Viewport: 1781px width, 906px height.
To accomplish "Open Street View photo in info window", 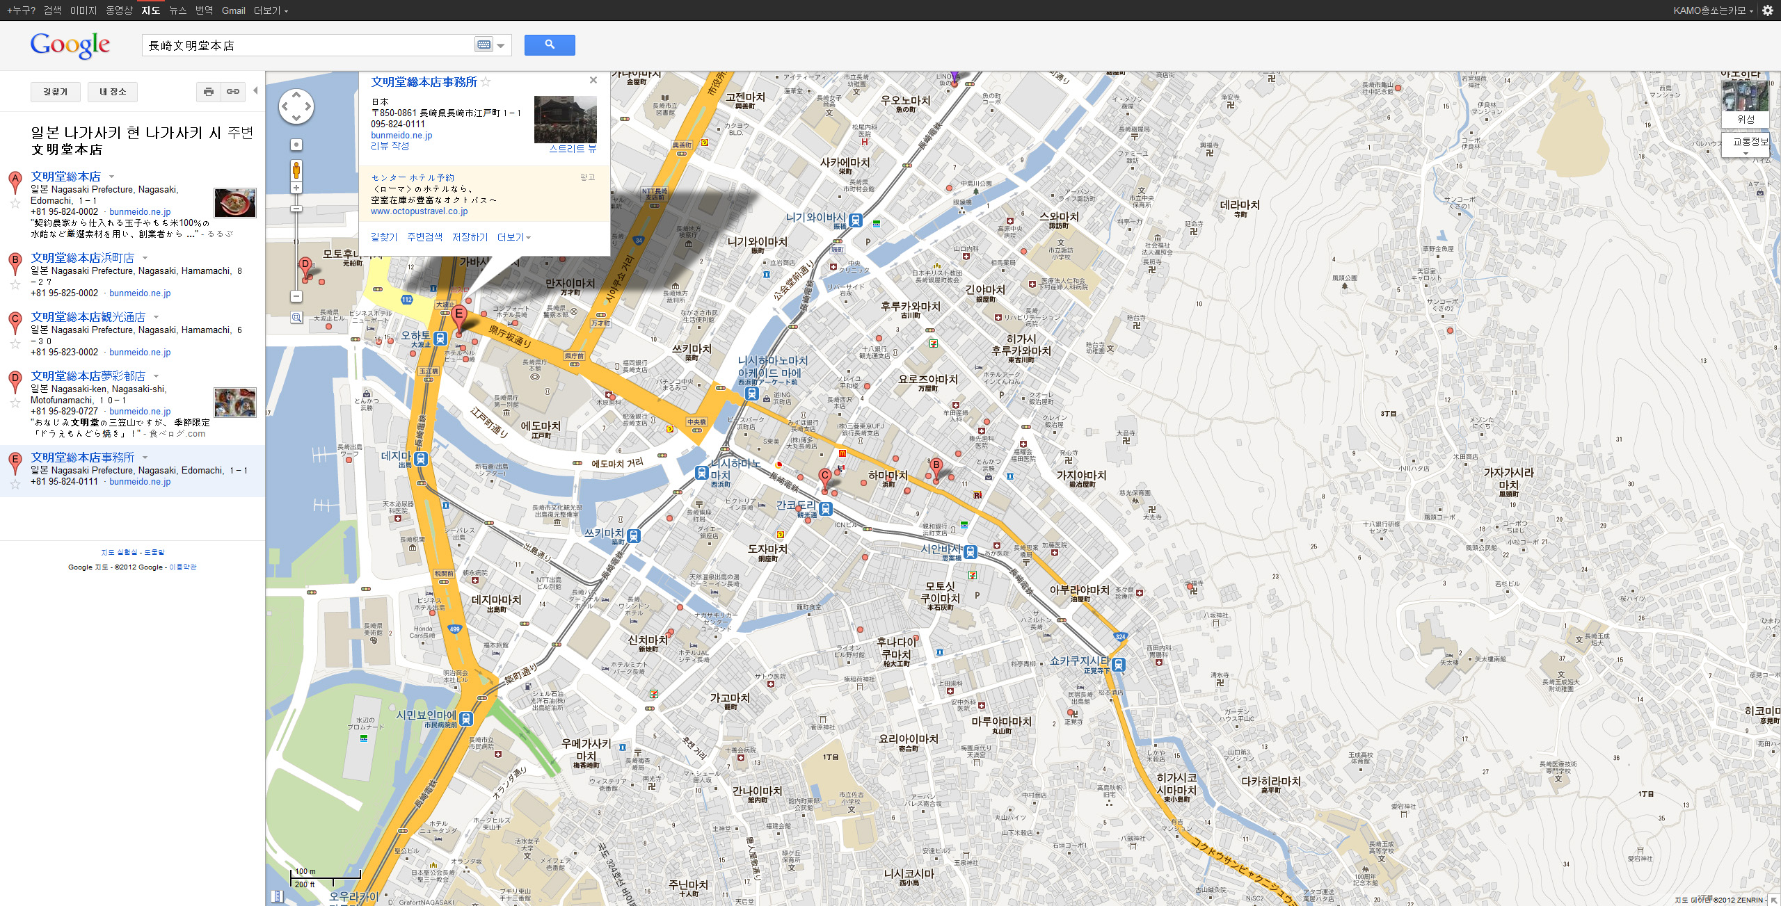I will tap(565, 120).
